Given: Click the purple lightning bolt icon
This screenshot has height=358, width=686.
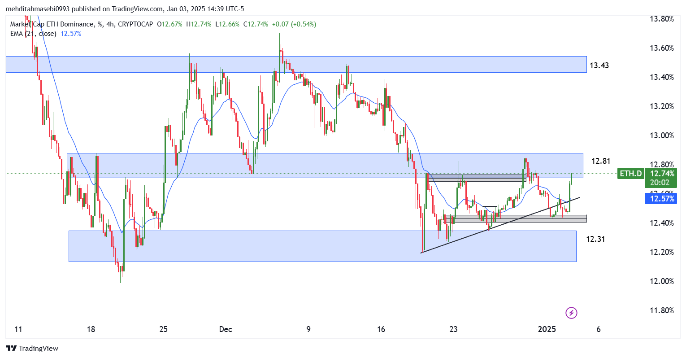Looking at the screenshot, I should [x=571, y=313].
